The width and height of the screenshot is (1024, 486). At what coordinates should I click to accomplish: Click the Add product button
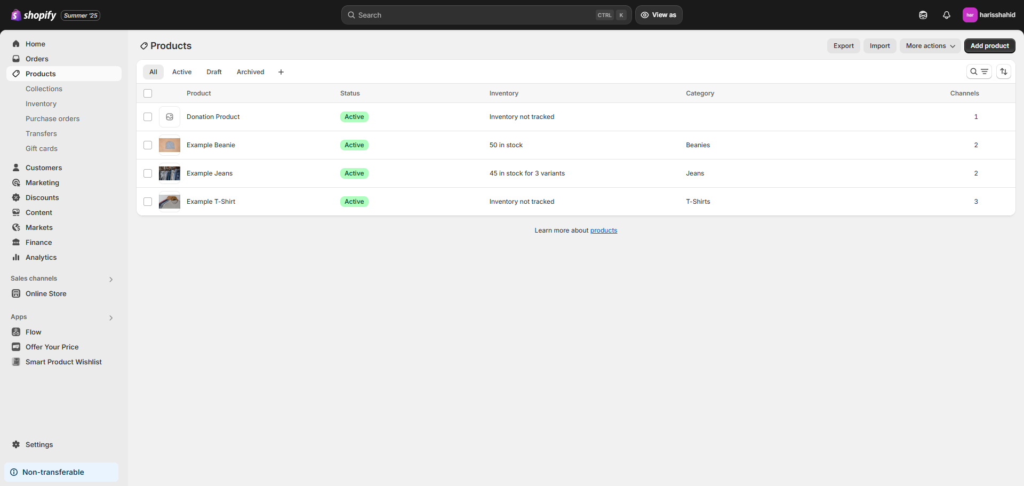tap(989, 46)
